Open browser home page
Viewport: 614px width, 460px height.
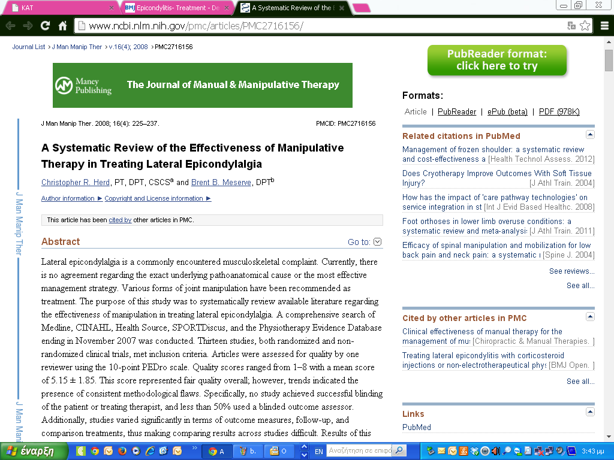click(x=62, y=26)
